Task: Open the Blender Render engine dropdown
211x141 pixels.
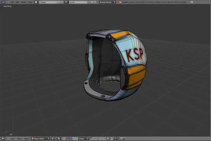Action: click(x=108, y=2)
